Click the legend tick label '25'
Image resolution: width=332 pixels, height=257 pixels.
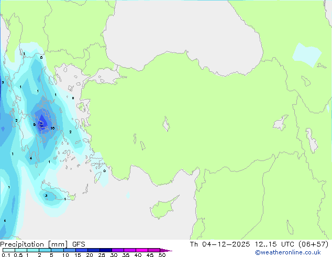pos(102,255)
